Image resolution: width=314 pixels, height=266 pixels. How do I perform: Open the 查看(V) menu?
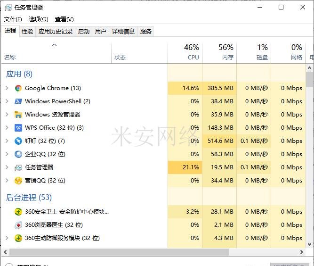pyautogui.click(x=64, y=19)
